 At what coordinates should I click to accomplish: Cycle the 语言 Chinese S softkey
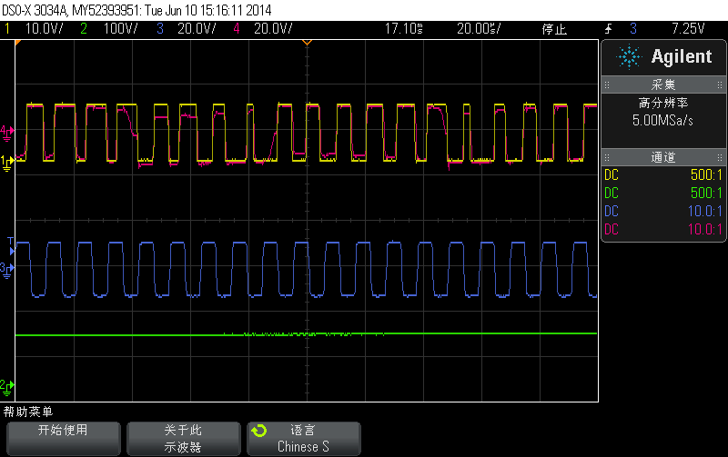tap(304, 439)
